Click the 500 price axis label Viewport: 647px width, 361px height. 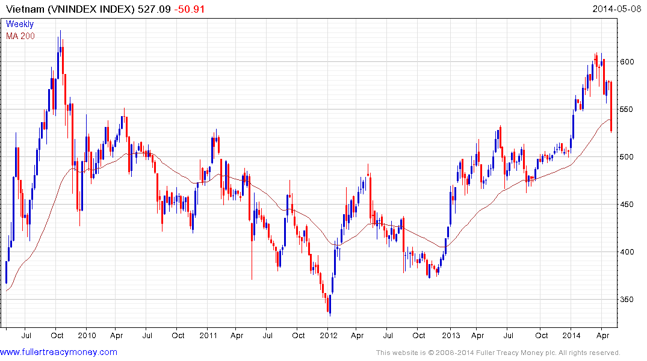click(627, 157)
